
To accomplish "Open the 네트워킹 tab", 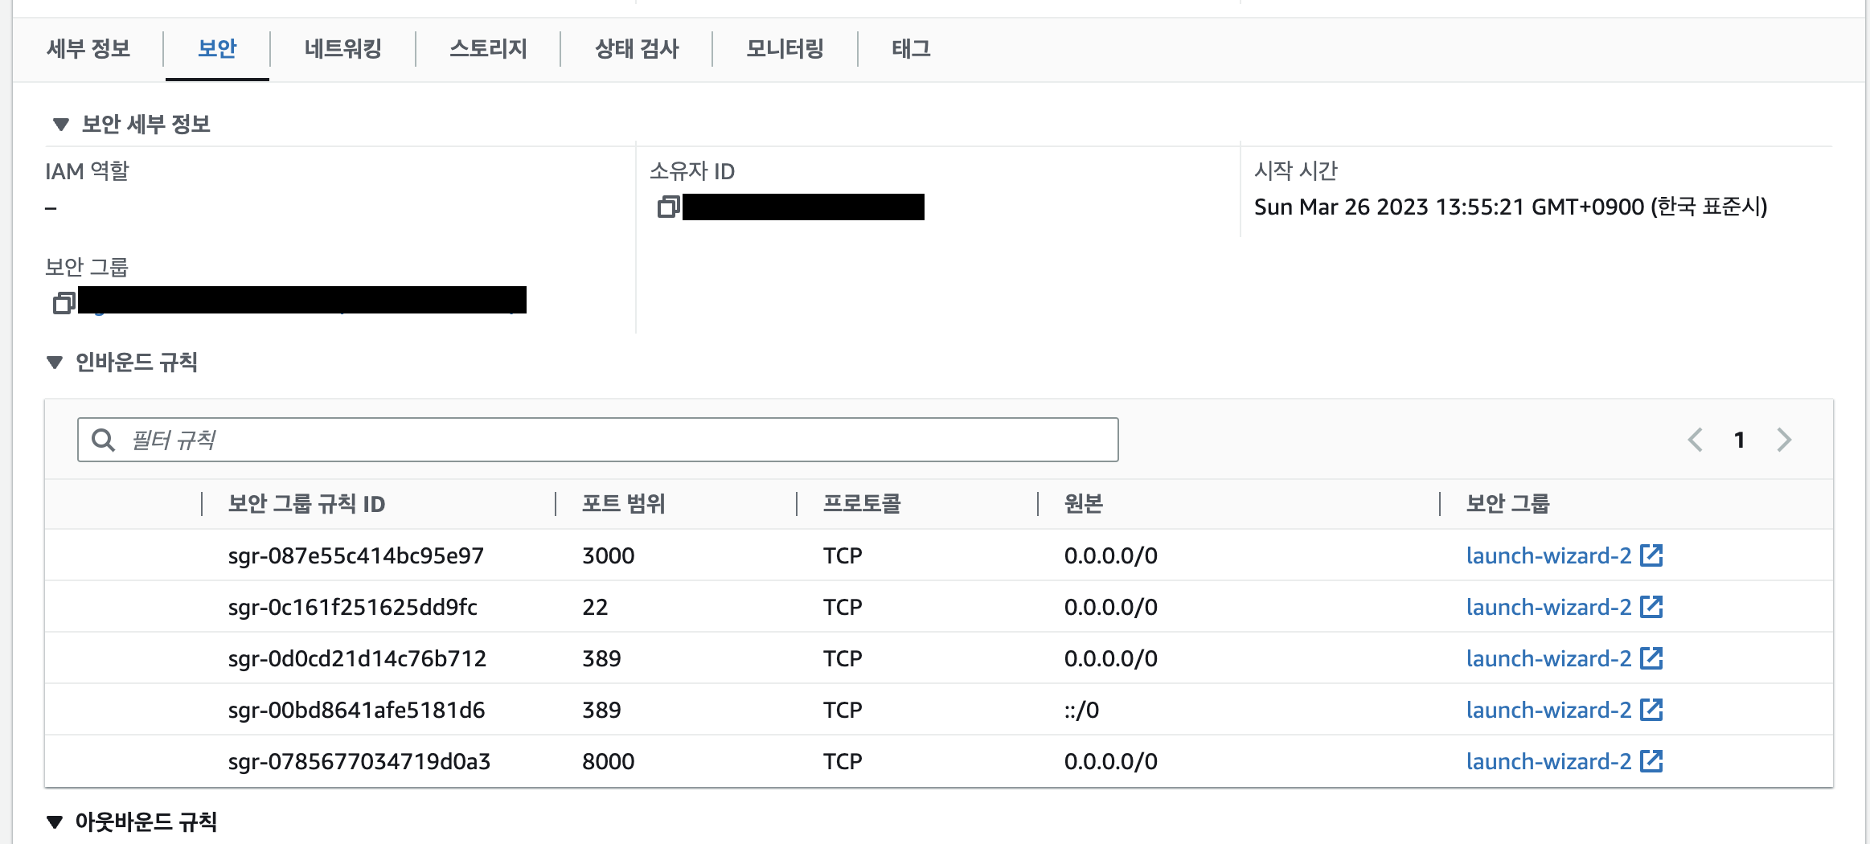I will point(343,49).
